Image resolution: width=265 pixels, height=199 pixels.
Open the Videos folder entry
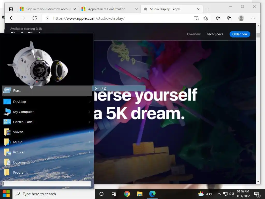pos(47,132)
